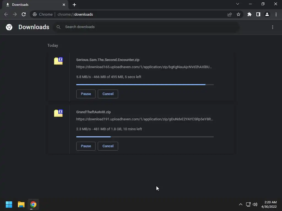Open a new tab with plus button

[x=74, y=5]
